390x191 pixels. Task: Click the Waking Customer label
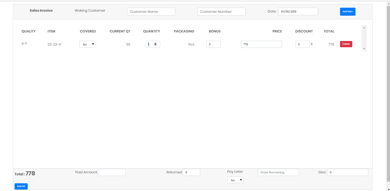point(90,11)
